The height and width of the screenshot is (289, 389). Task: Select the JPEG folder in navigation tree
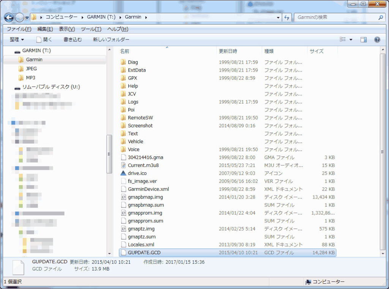pyautogui.click(x=31, y=69)
